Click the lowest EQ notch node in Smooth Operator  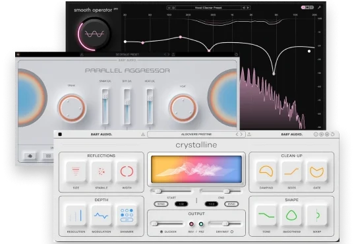pyautogui.click(x=274, y=74)
